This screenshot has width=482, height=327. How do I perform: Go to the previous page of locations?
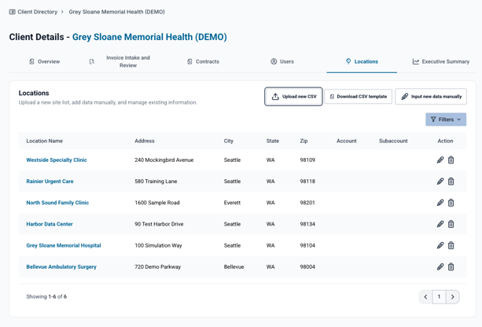coord(425,297)
